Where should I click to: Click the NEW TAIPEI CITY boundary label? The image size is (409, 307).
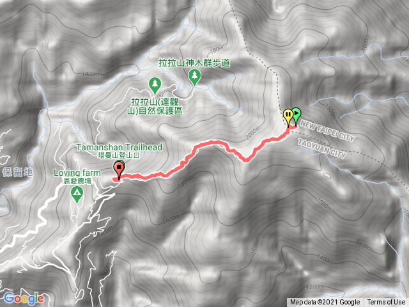[x=327, y=130]
